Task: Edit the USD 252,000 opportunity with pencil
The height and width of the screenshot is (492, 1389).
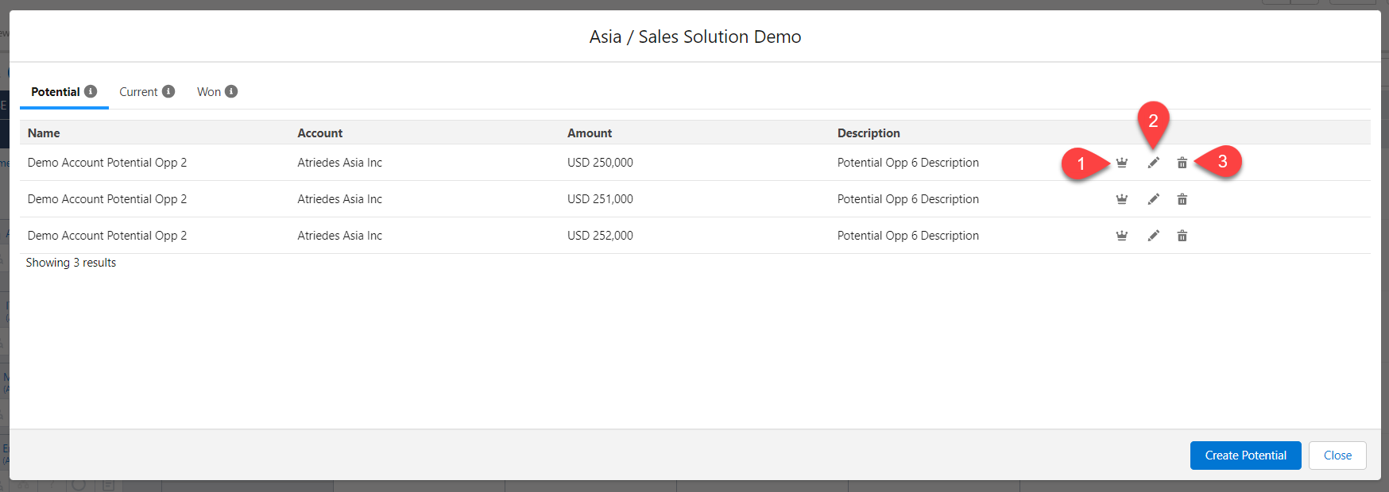Action: (1153, 236)
